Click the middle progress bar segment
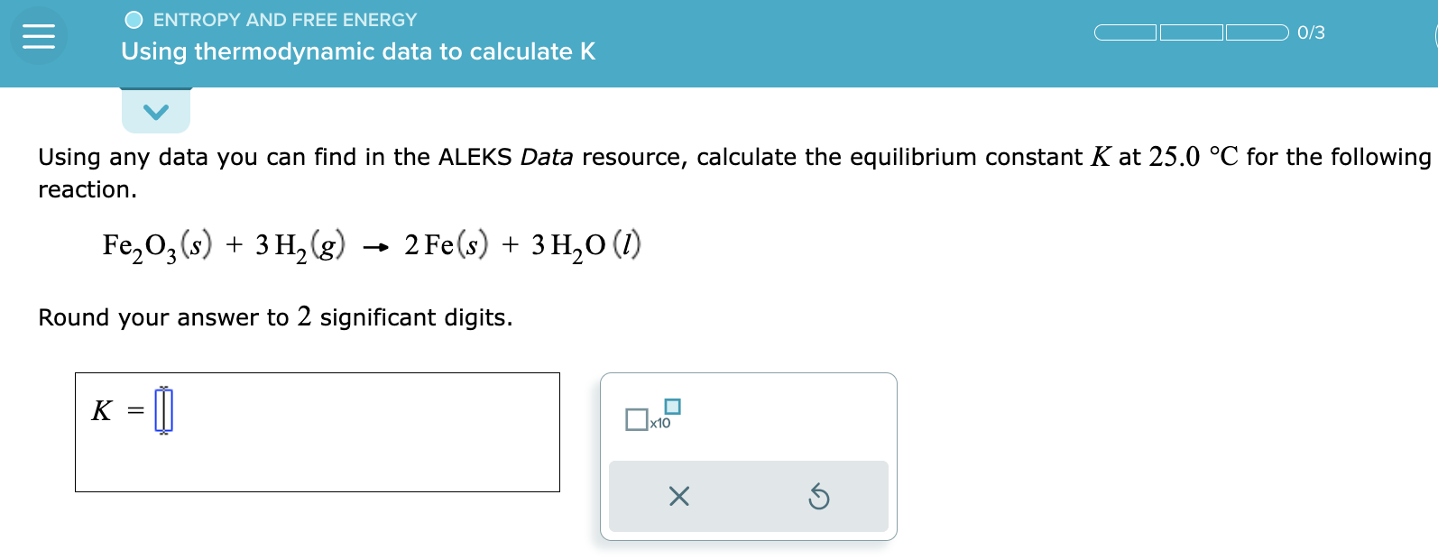Image resolution: width=1438 pixels, height=559 pixels. (x=1190, y=32)
